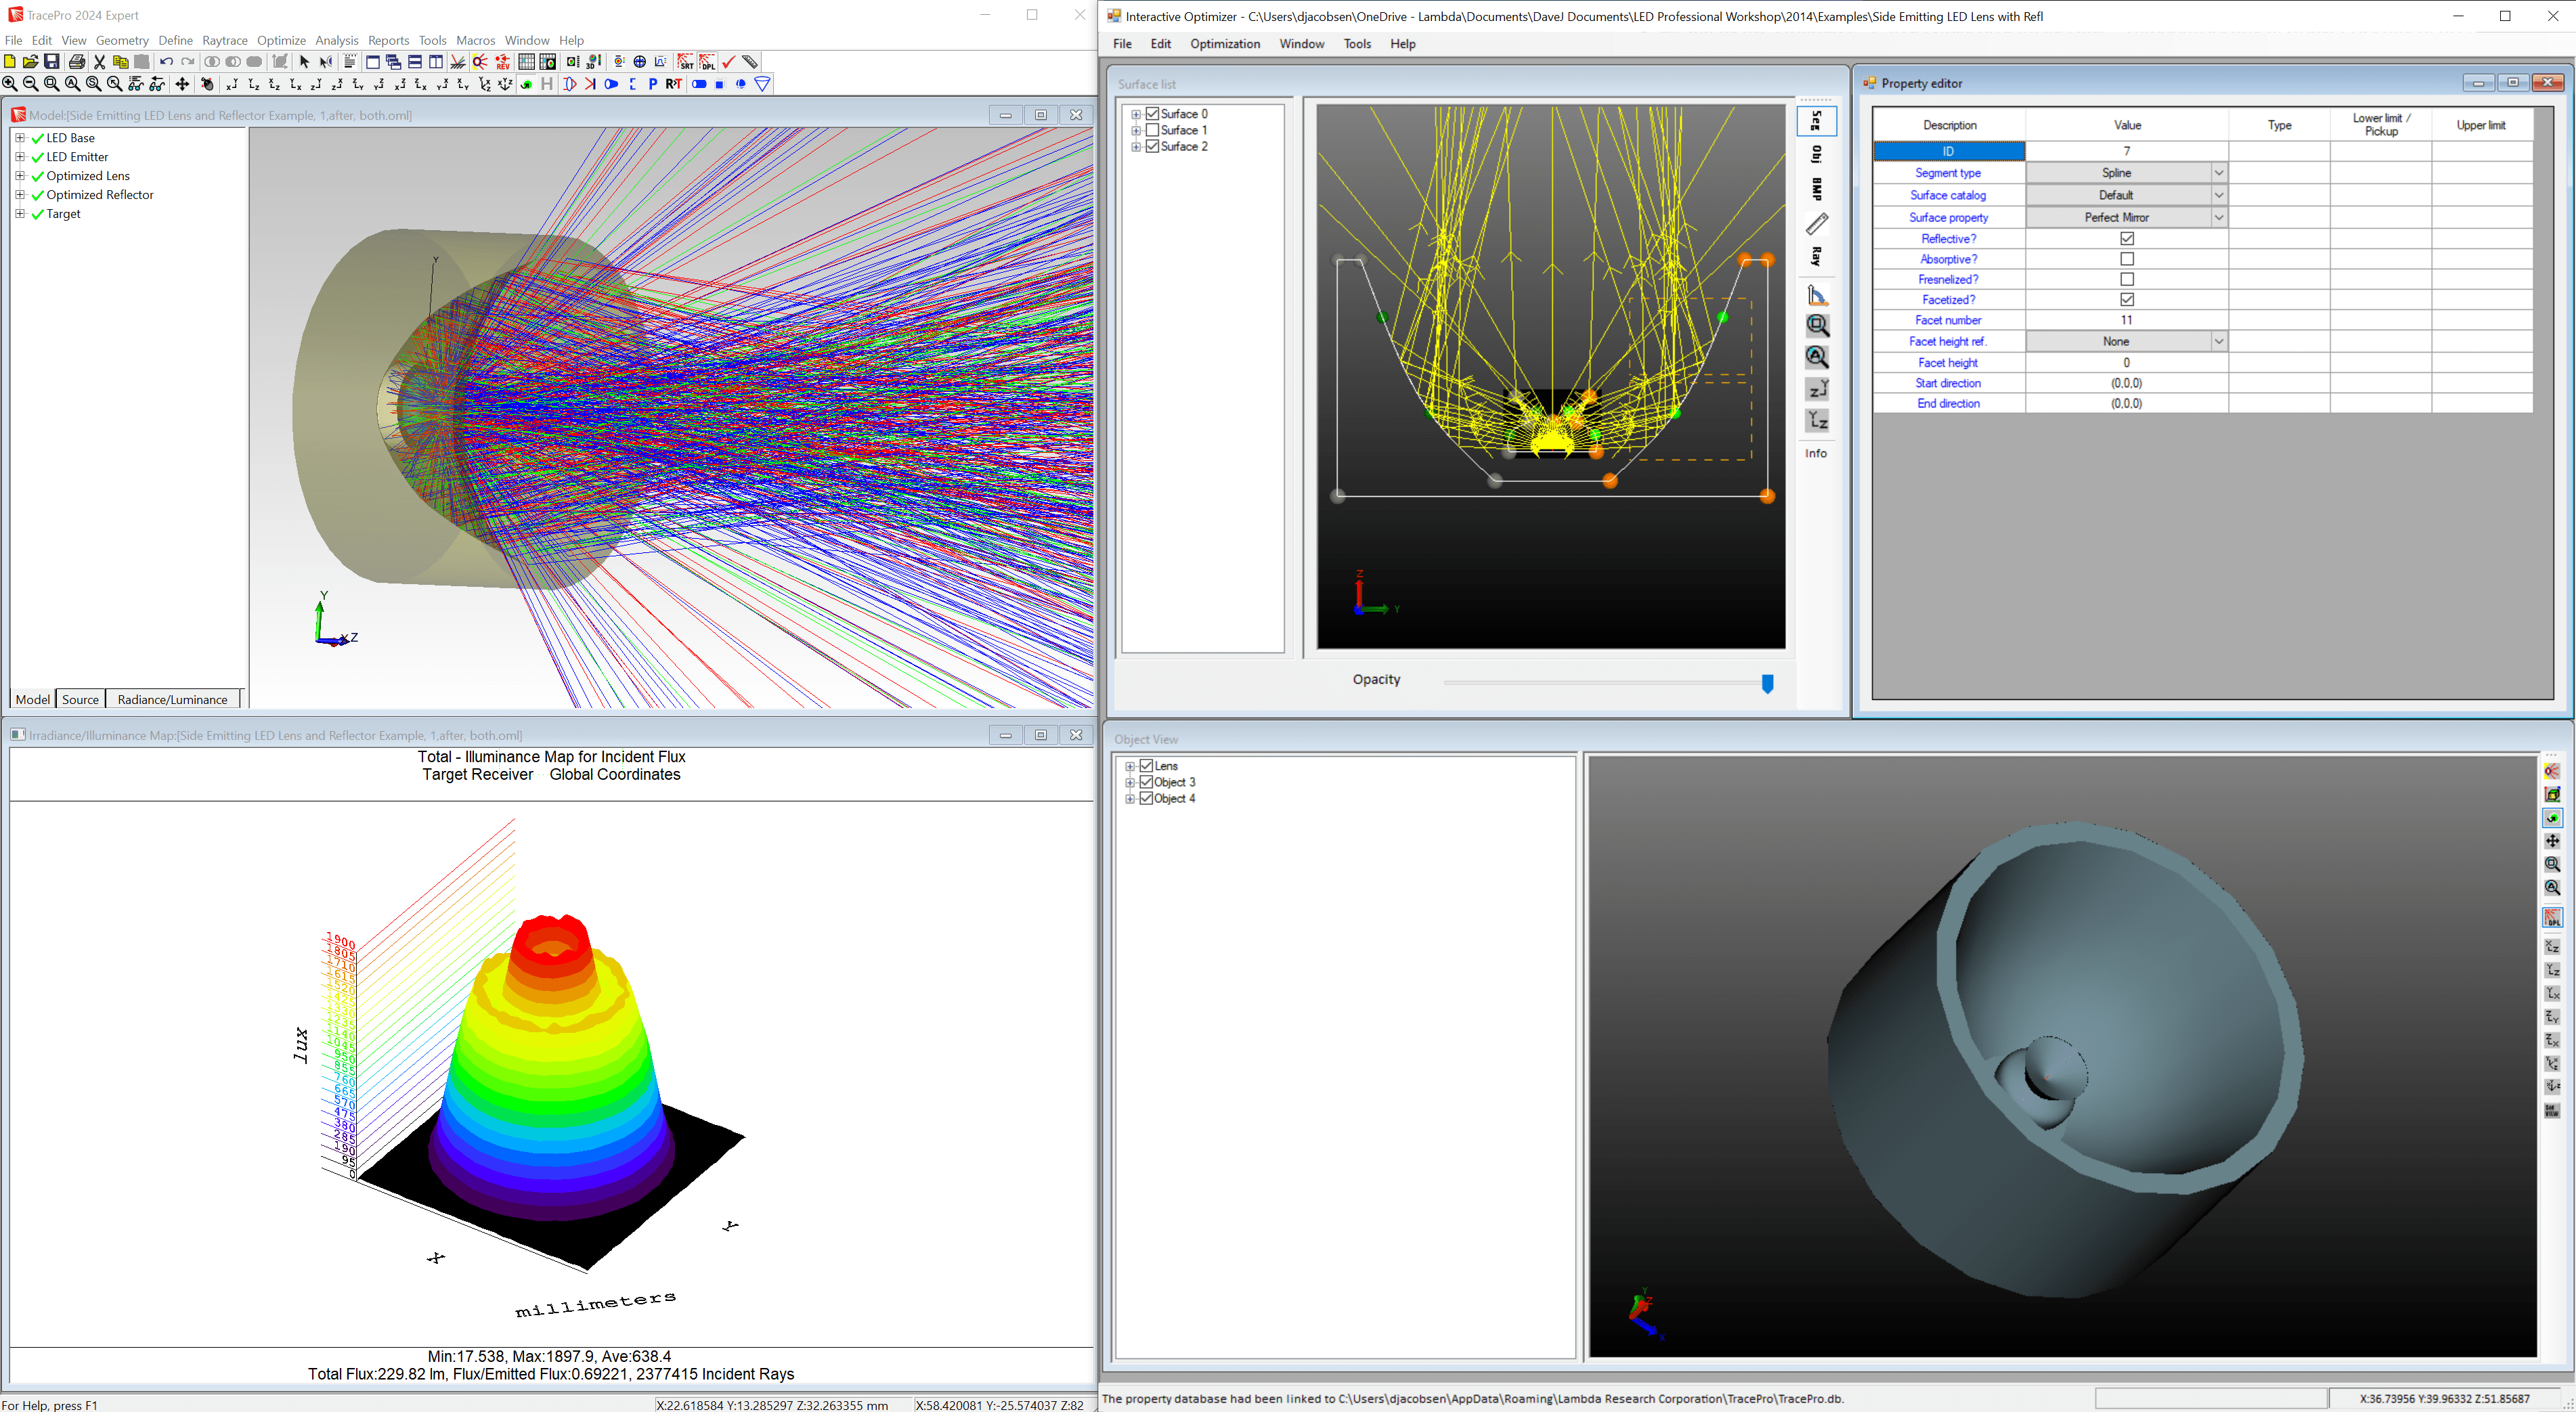The width and height of the screenshot is (2576, 1412).
Task: Select the Save icon in the TracePro toolbar
Action: (x=51, y=62)
